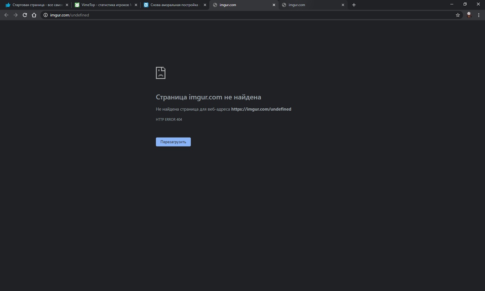View site information icon in address bar

45,15
